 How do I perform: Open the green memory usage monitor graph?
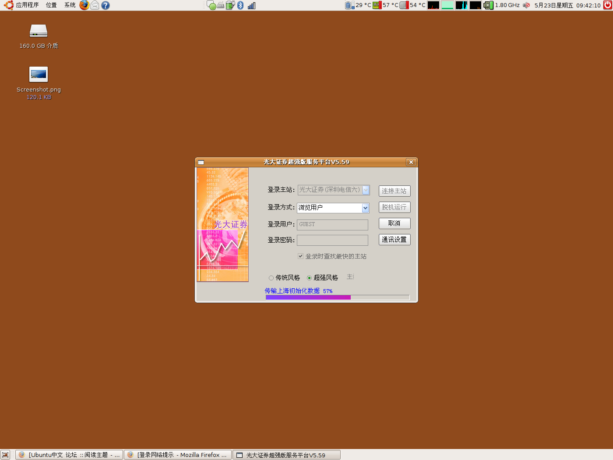447,5
